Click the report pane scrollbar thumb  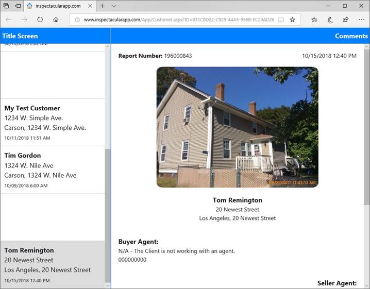[x=367, y=127]
